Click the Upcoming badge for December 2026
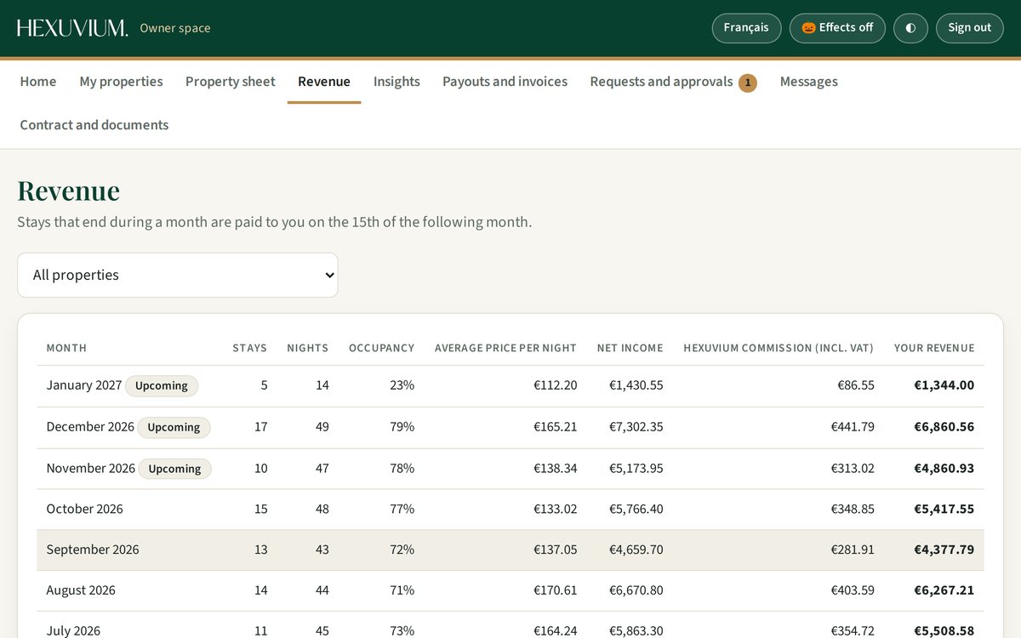This screenshot has height=638, width=1021. click(x=174, y=428)
